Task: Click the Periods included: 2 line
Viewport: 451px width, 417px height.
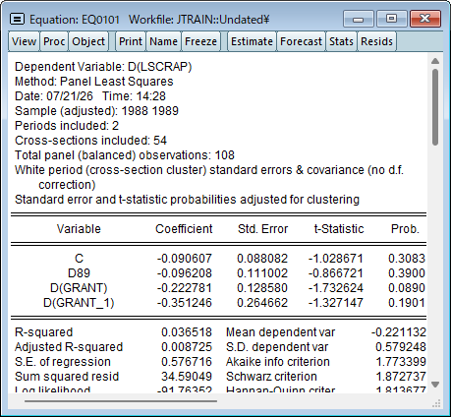Action: tap(67, 126)
